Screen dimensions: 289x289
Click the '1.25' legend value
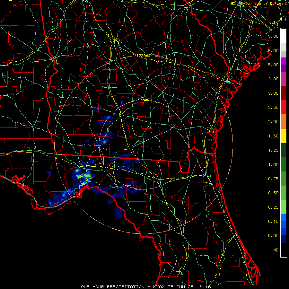coord(273,150)
